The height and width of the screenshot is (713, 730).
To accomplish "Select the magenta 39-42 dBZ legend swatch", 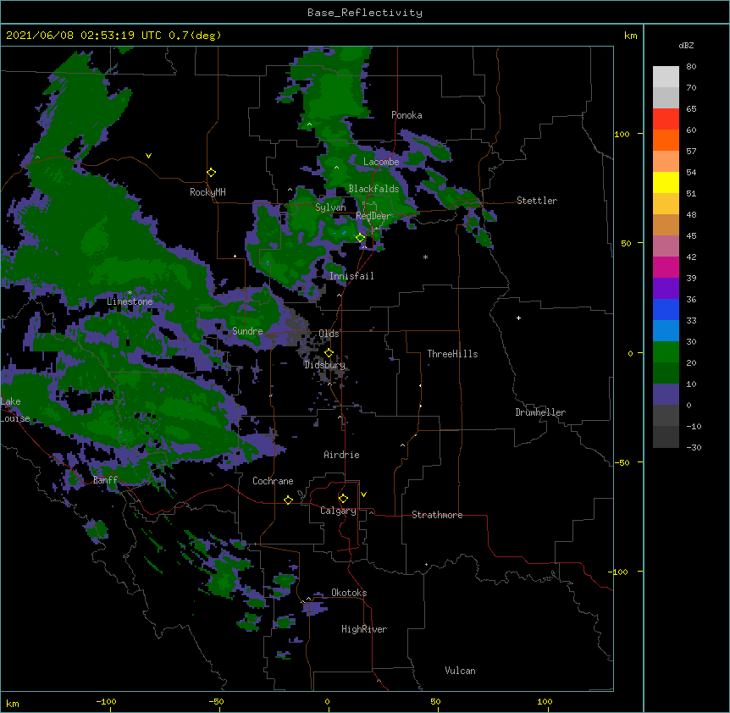I will point(666,267).
